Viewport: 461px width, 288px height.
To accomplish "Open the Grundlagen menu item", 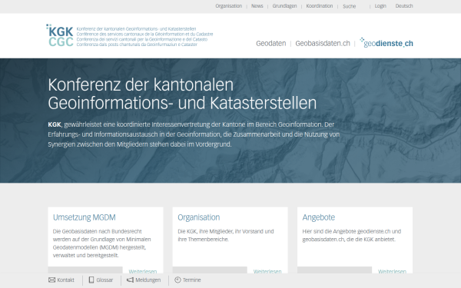I will tap(284, 6).
